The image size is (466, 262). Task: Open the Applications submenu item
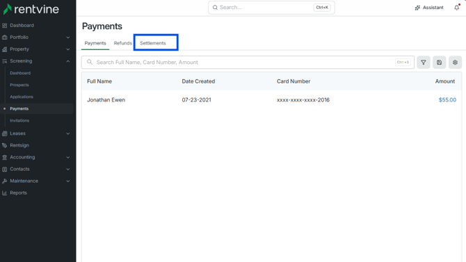coord(22,97)
